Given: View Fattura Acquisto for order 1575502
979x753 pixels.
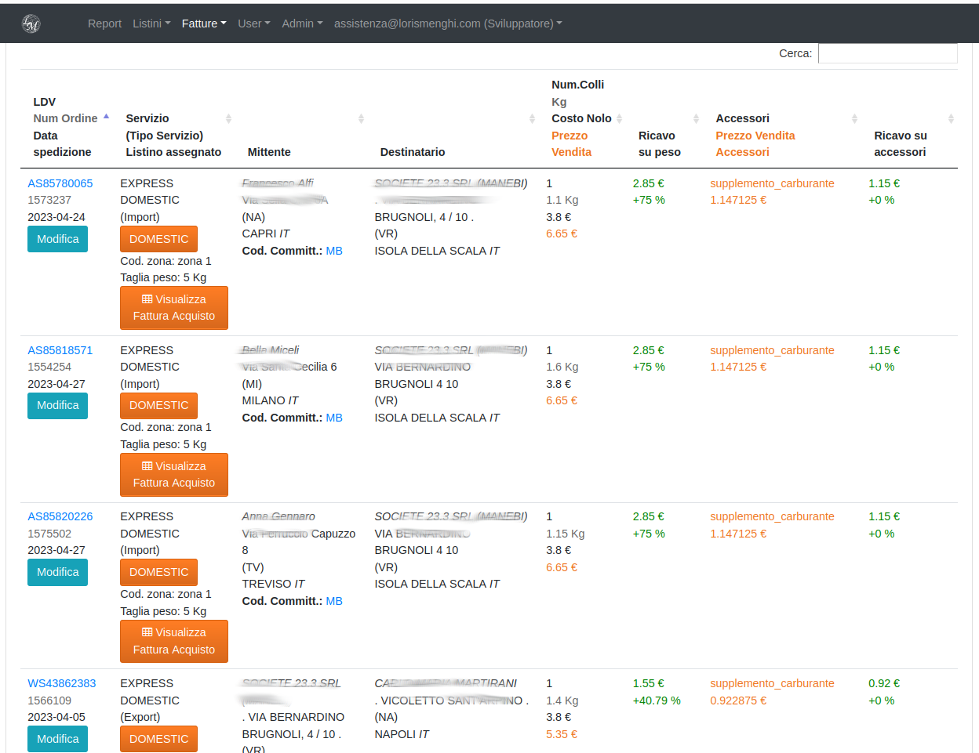Looking at the screenshot, I should point(173,641).
